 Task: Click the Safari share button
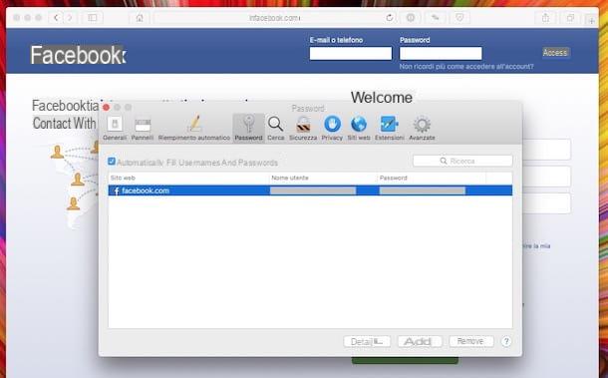(545, 18)
